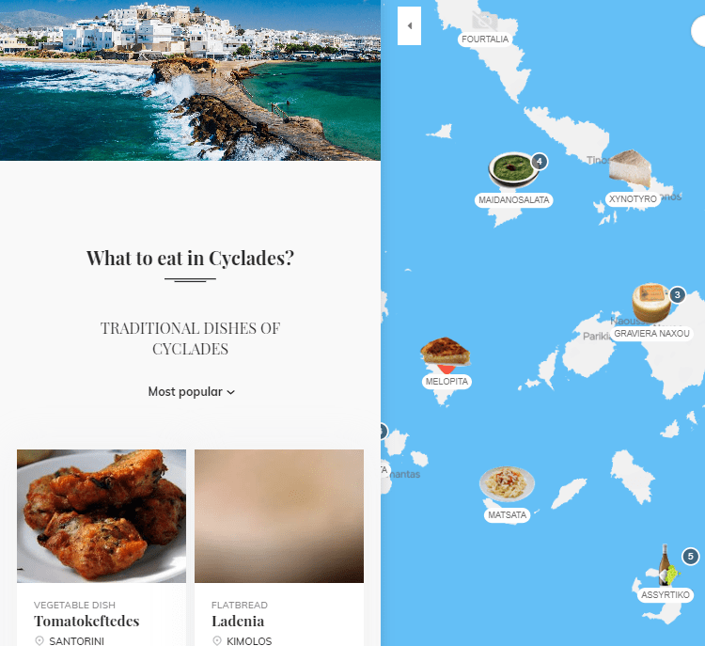Select the Melopita pie slice map marker
This screenshot has width=705, height=646.
tap(446, 352)
